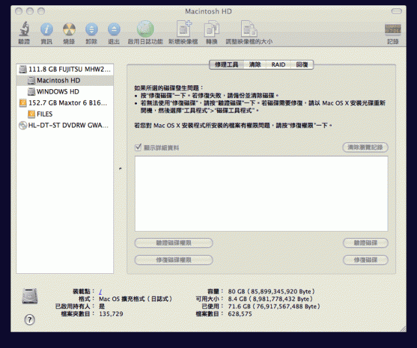Select the FILES volume
The width and height of the screenshot is (417, 348).
tap(65, 114)
